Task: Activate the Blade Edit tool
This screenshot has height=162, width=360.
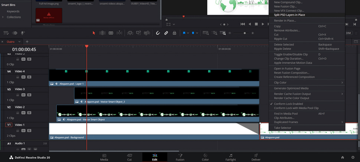Action: pos(111,33)
